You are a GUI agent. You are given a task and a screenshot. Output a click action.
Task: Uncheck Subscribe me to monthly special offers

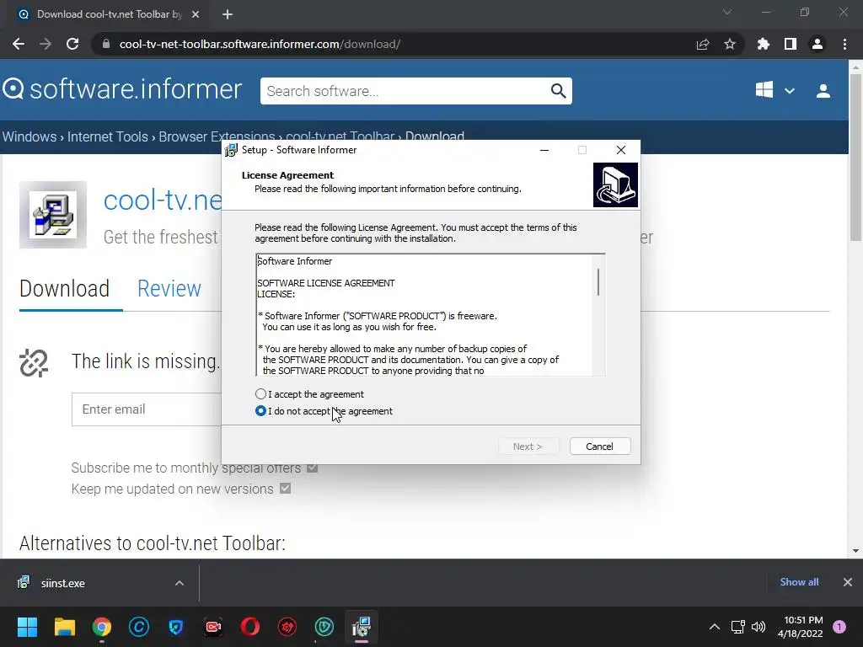click(312, 468)
